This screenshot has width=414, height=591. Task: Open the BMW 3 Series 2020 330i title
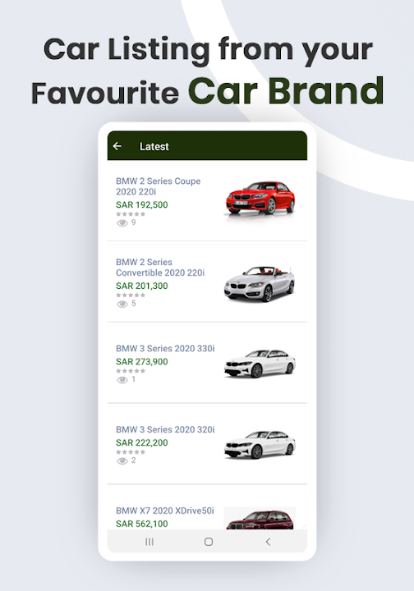click(x=165, y=348)
